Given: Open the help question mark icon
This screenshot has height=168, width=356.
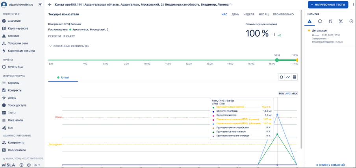Looking at the screenshot, I should (x=22, y=165).
